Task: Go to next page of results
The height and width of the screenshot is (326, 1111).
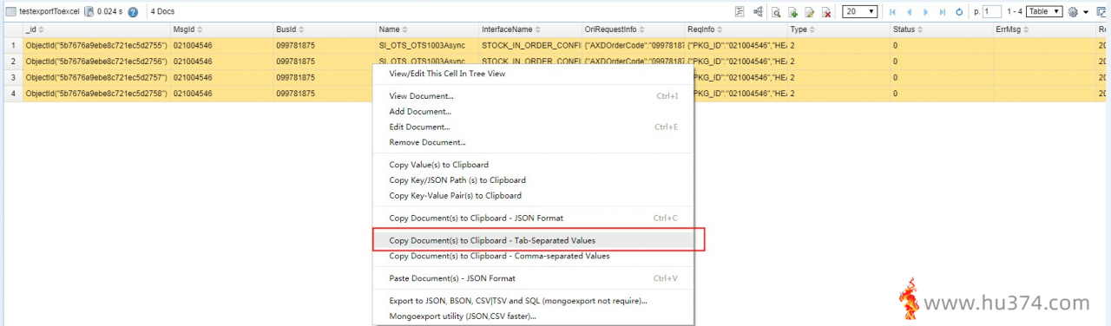Action: point(925,12)
